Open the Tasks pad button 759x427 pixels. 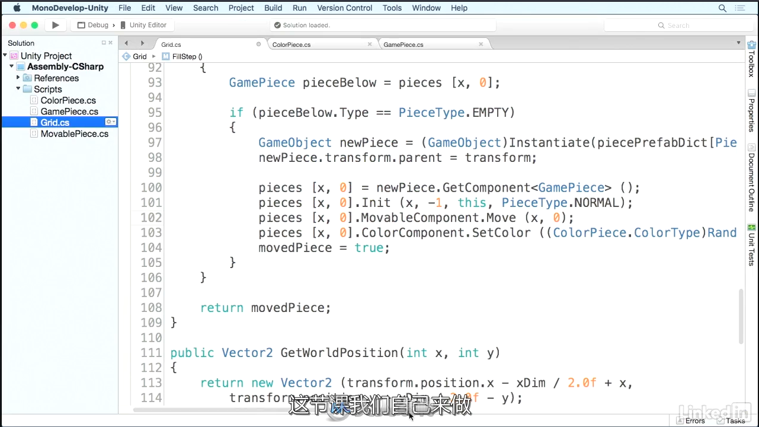click(731, 420)
